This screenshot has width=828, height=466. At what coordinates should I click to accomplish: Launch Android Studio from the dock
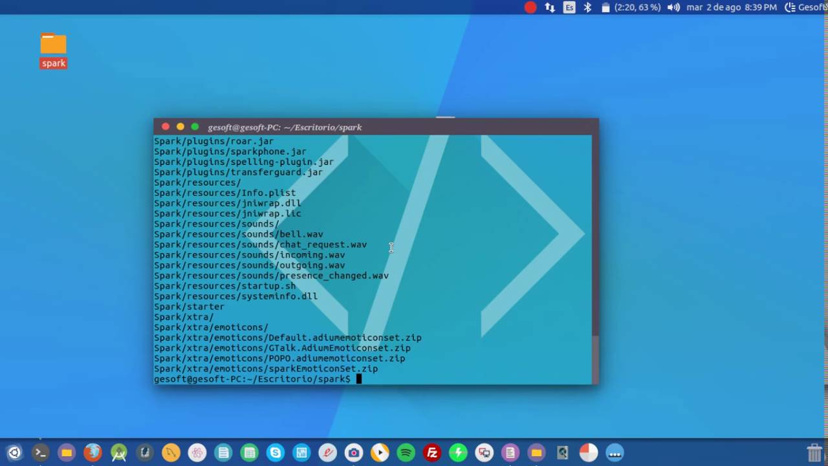(x=119, y=453)
